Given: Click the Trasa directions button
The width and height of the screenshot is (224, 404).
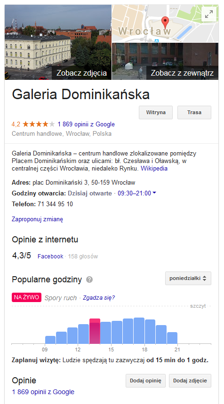Looking at the screenshot, I should coord(194,112).
